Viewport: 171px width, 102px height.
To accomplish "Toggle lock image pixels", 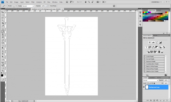I will click(150, 83).
